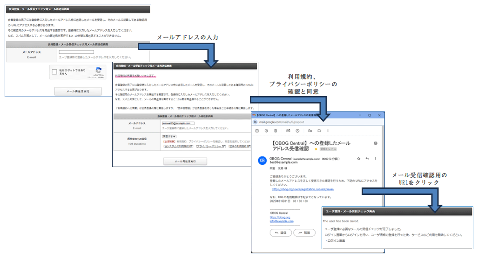Click メール再送信実行 button in the first form
The width and height of the screenshot is (478, 258).
coord(78,91)
